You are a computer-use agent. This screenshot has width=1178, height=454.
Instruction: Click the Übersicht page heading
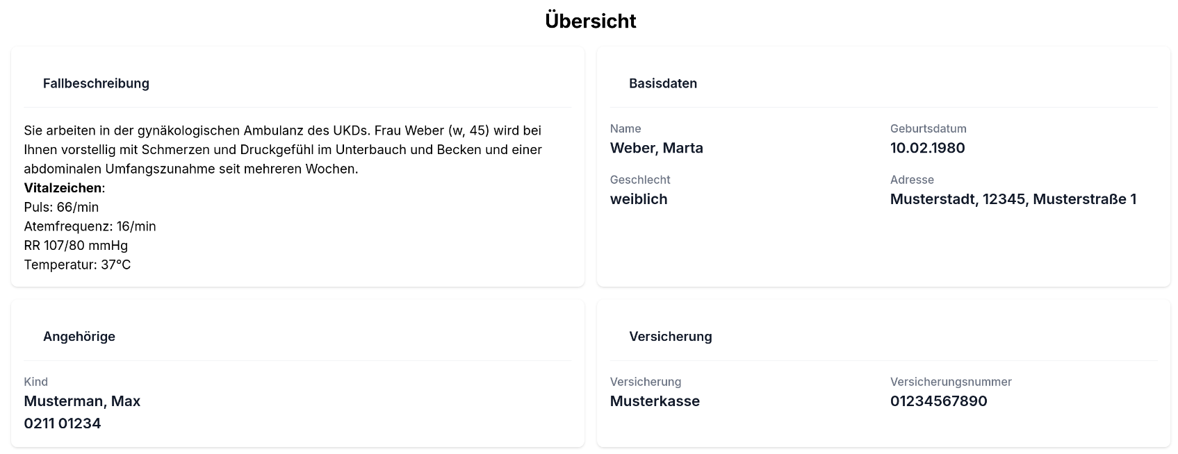(x=590, y=21)
